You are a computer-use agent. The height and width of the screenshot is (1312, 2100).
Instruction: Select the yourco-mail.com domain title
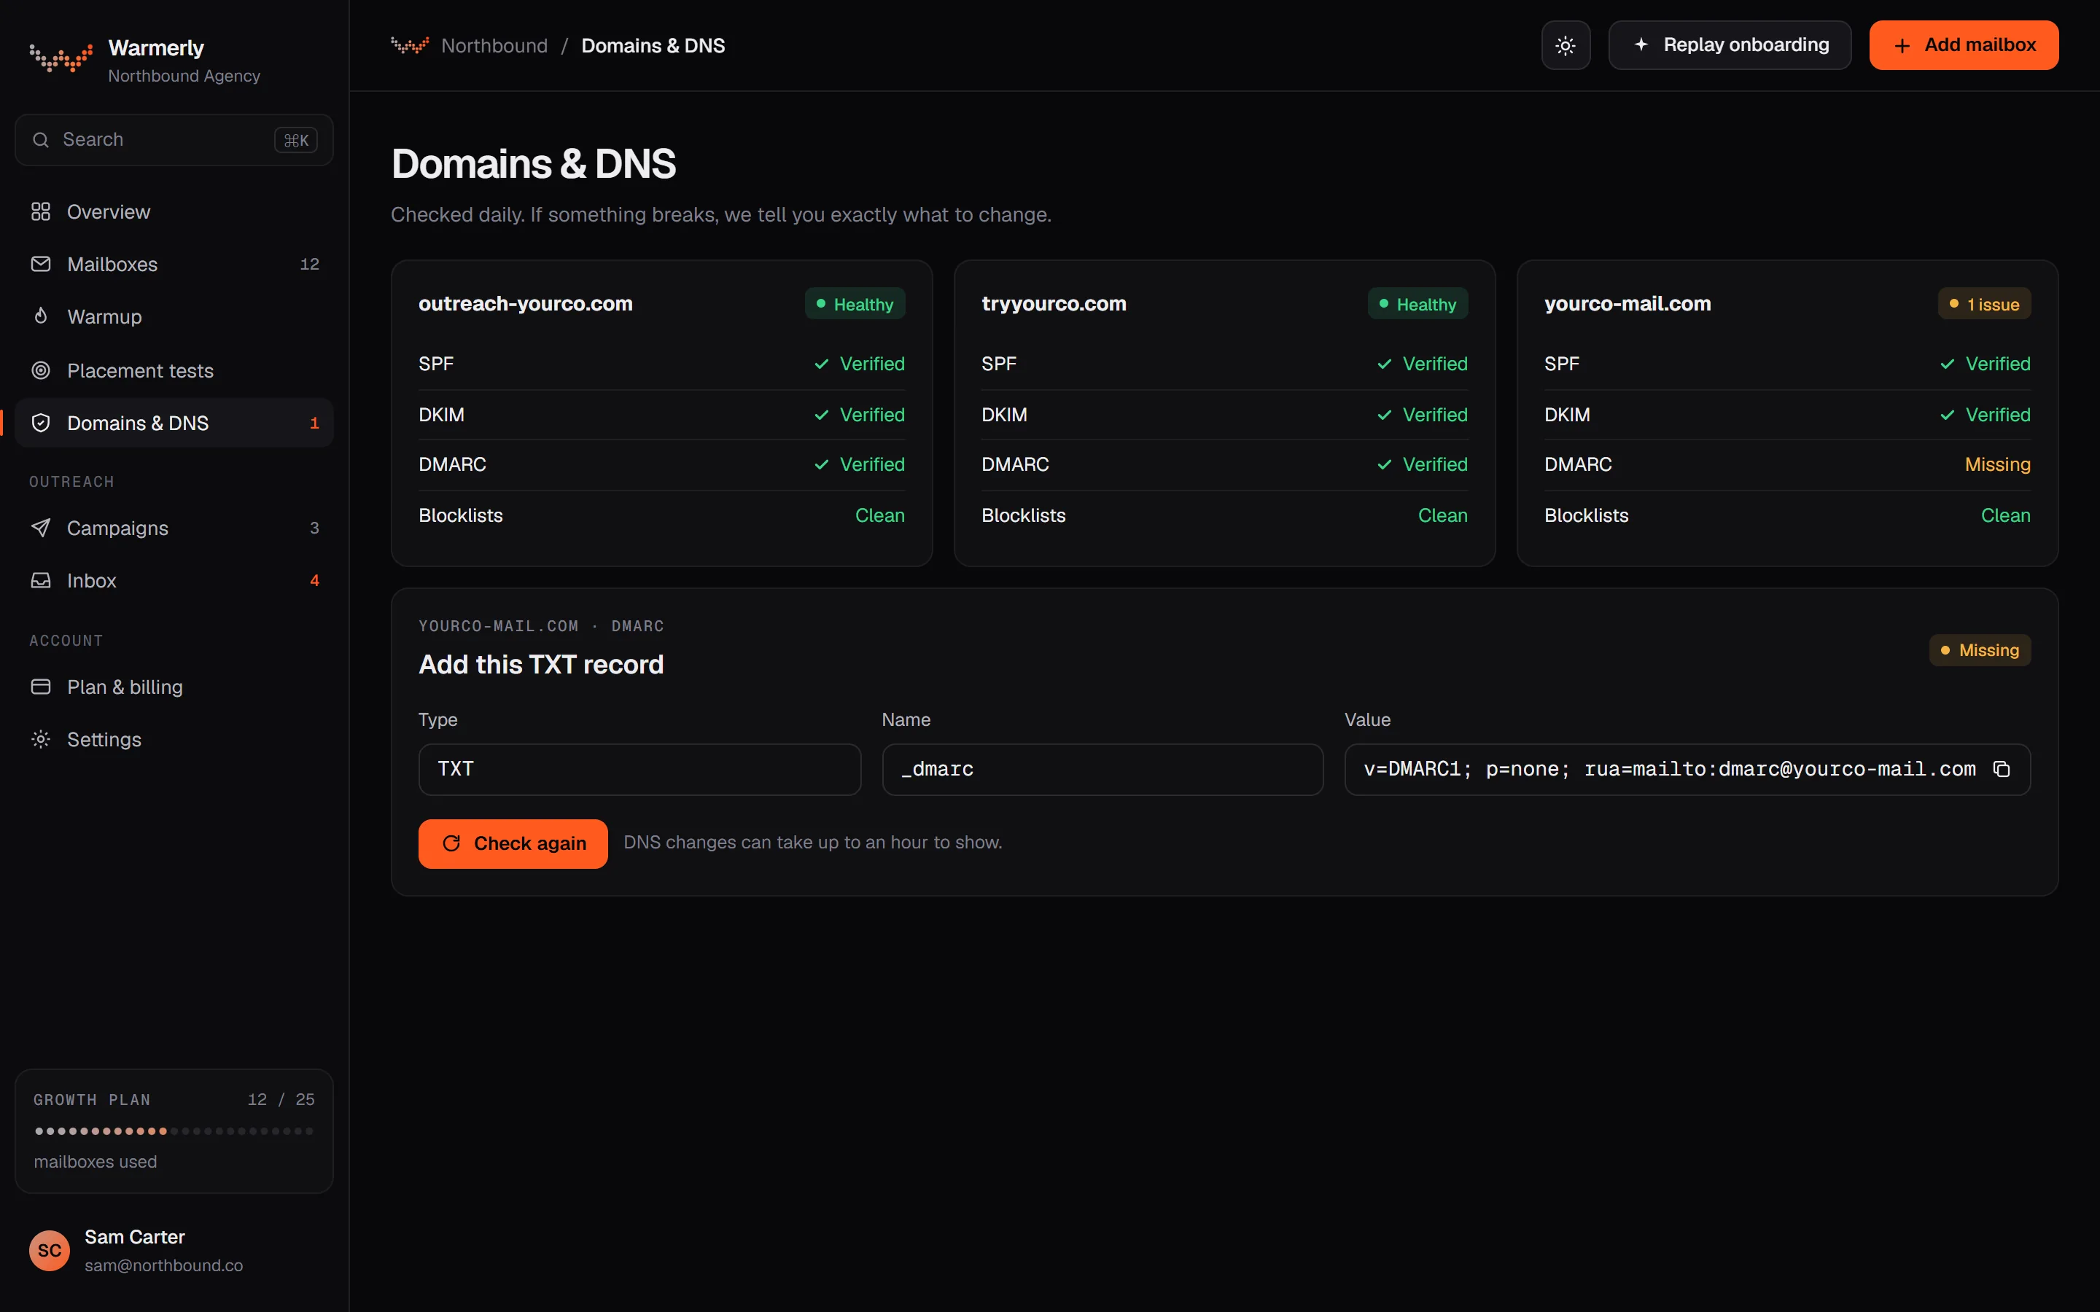click(x=1627, y=304)
